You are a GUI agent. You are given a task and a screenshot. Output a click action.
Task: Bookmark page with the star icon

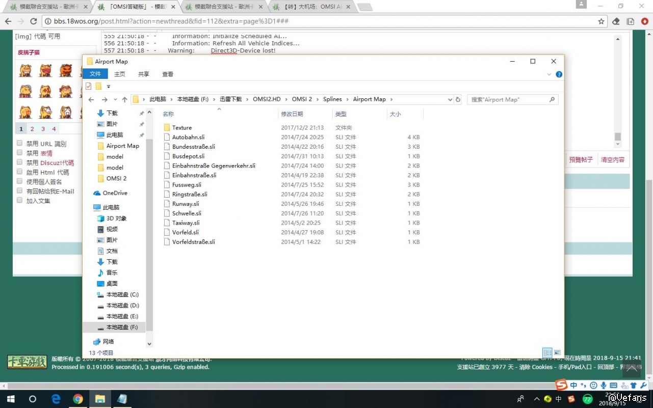pos(601,21)
